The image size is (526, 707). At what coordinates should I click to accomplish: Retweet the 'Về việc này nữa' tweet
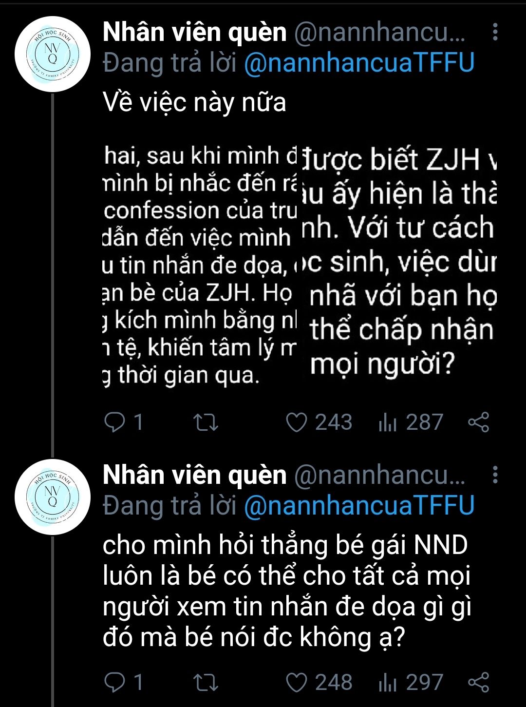point(206,422)
